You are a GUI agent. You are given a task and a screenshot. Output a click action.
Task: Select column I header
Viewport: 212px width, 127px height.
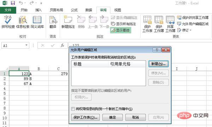(177, 69)
